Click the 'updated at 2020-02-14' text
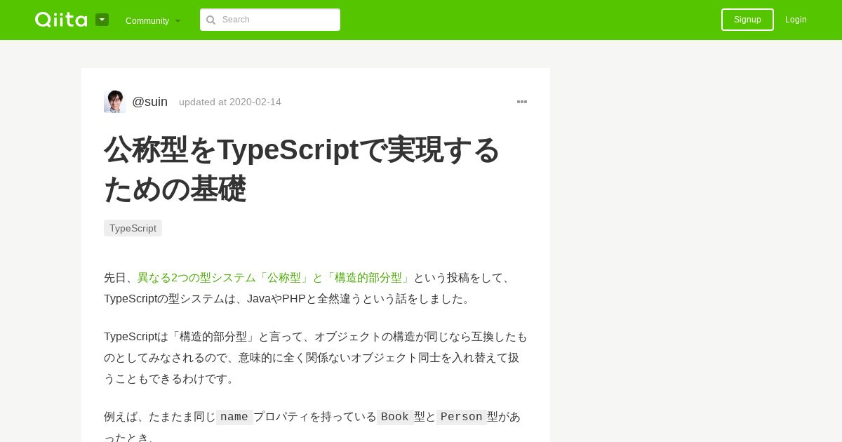Image resolution: width=842 pixels, height=442 pixels. tap(230, 102)
